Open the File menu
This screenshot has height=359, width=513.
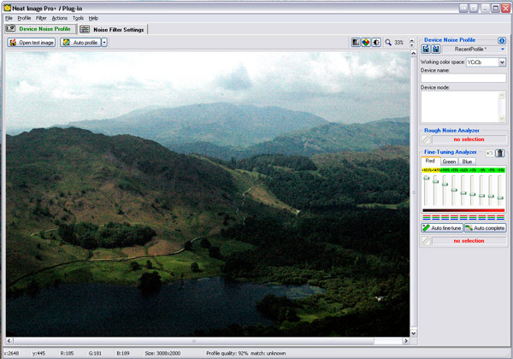coord(9,18)
